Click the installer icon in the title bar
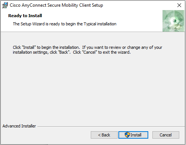This screenshot has width=186, height=145. click(x=5, y=5)
